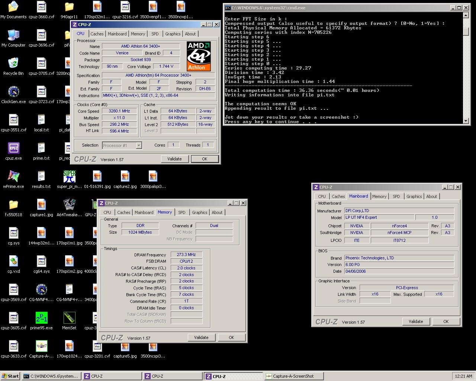The image size is (476, 381).
Task: Click the Channels # Dual value
Action: 214,225
